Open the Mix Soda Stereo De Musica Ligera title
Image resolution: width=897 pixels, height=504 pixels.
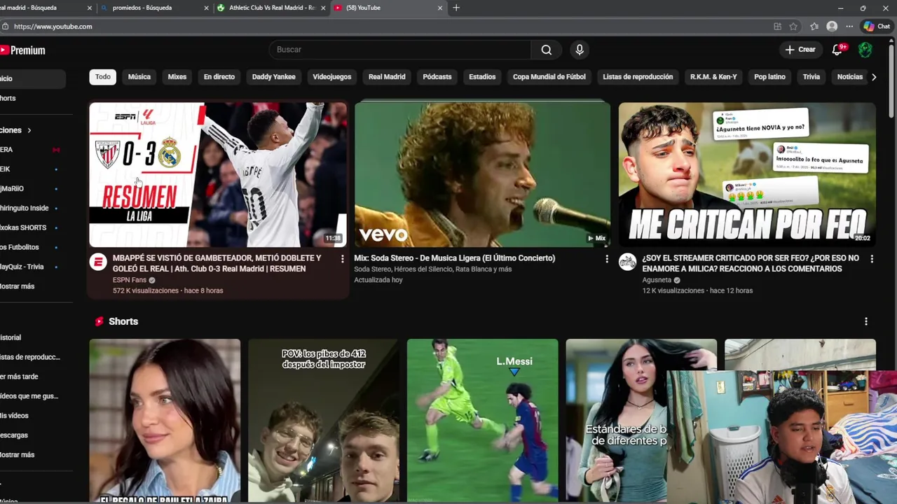tap(454, 258)
